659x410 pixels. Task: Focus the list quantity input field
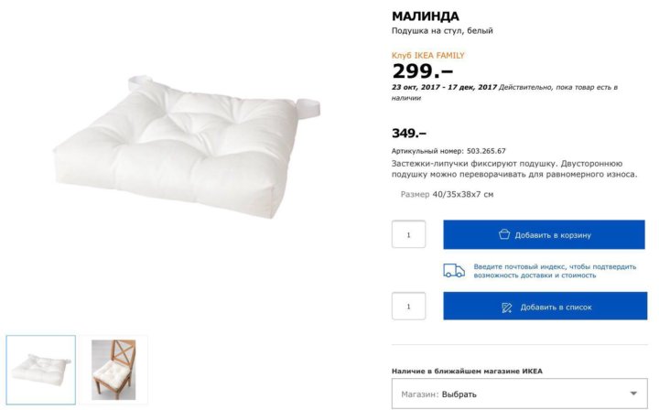[408, 307]
